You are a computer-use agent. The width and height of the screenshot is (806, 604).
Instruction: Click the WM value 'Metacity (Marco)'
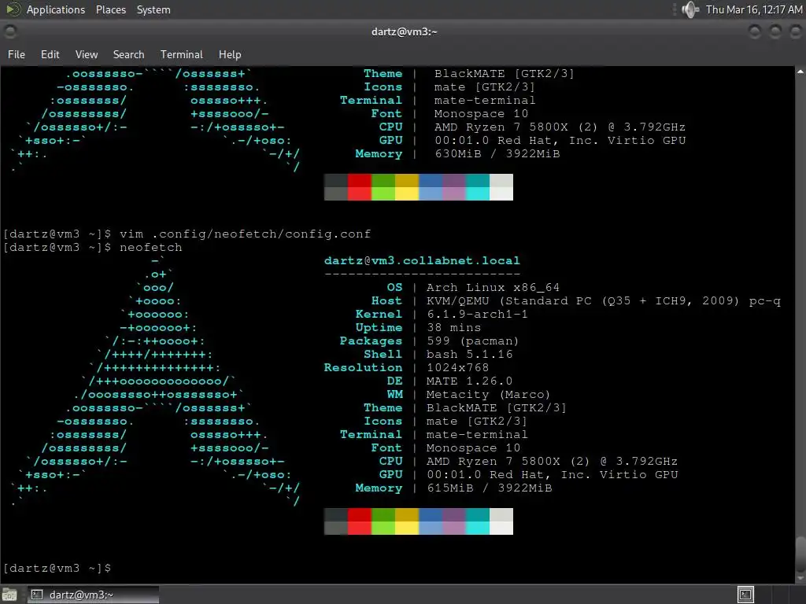click(x=488, y=395)
